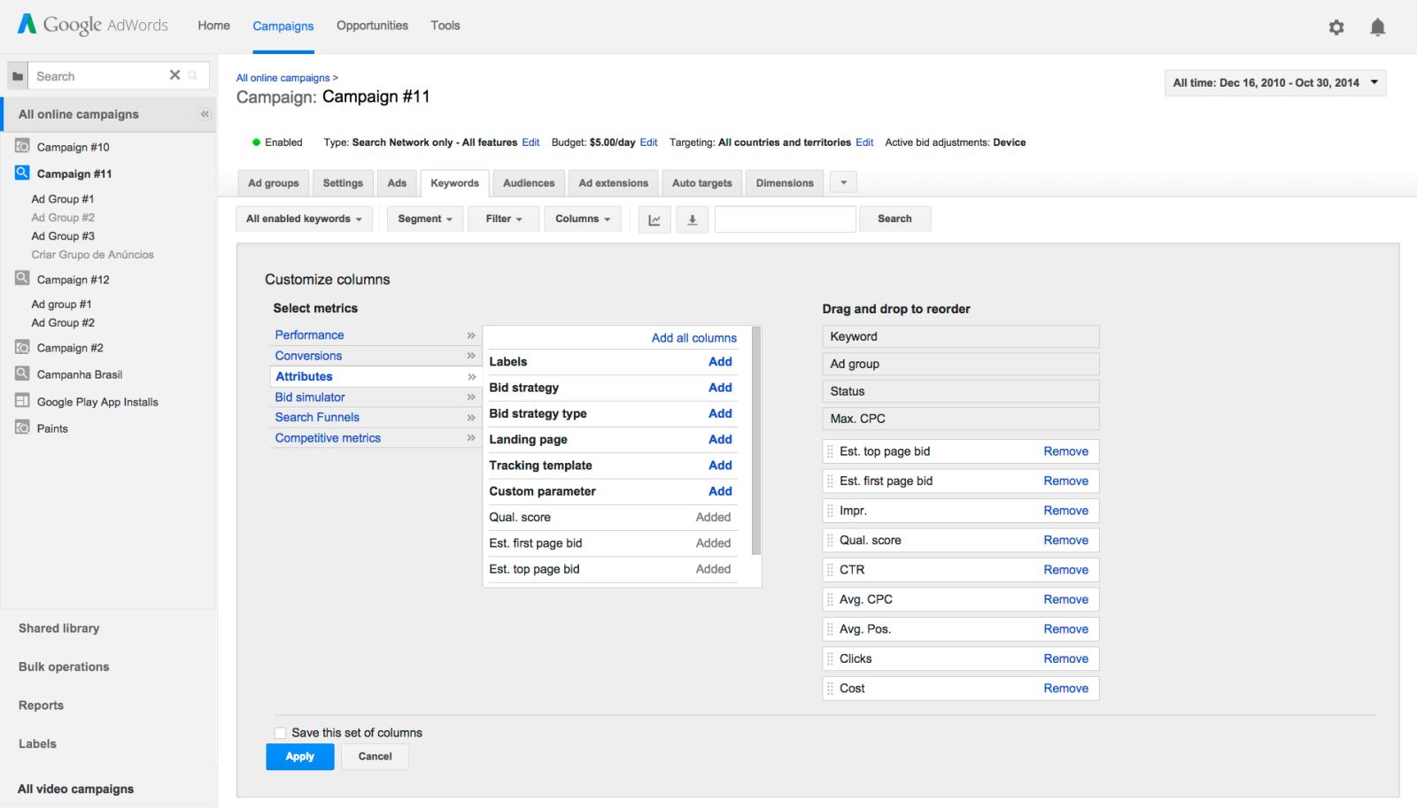The width and height of the screenshot is (1417, 808).
Task: Click drag handle beside the Cost column
Action: coord(830,689)
